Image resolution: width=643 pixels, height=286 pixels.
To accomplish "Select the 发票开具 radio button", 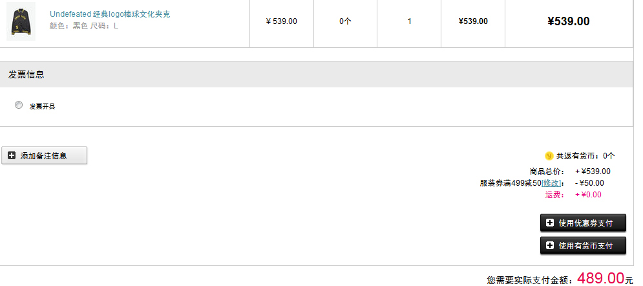I will [19, 105].
